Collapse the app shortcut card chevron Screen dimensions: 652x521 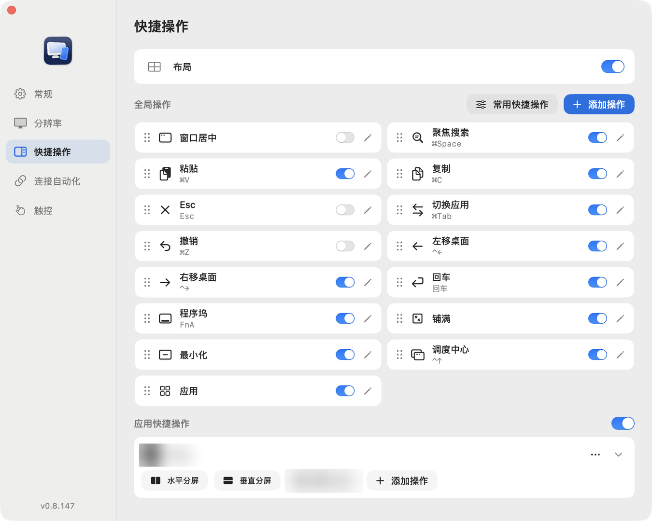618,454
